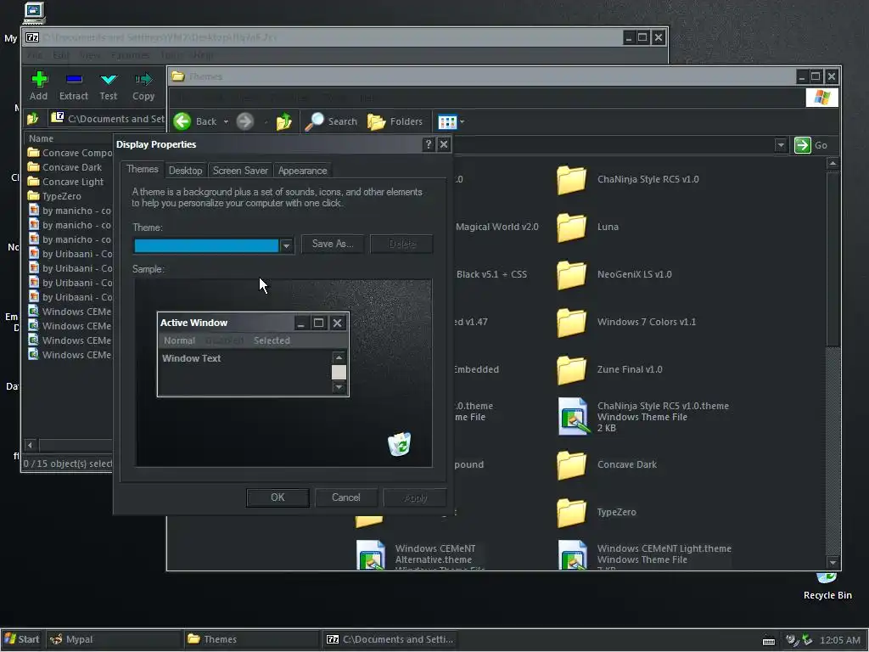
Task: Click the Start button
Action: (x=21, y=640)
